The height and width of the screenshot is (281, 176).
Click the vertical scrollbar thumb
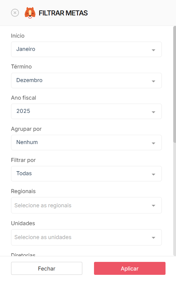coord(174,84)
